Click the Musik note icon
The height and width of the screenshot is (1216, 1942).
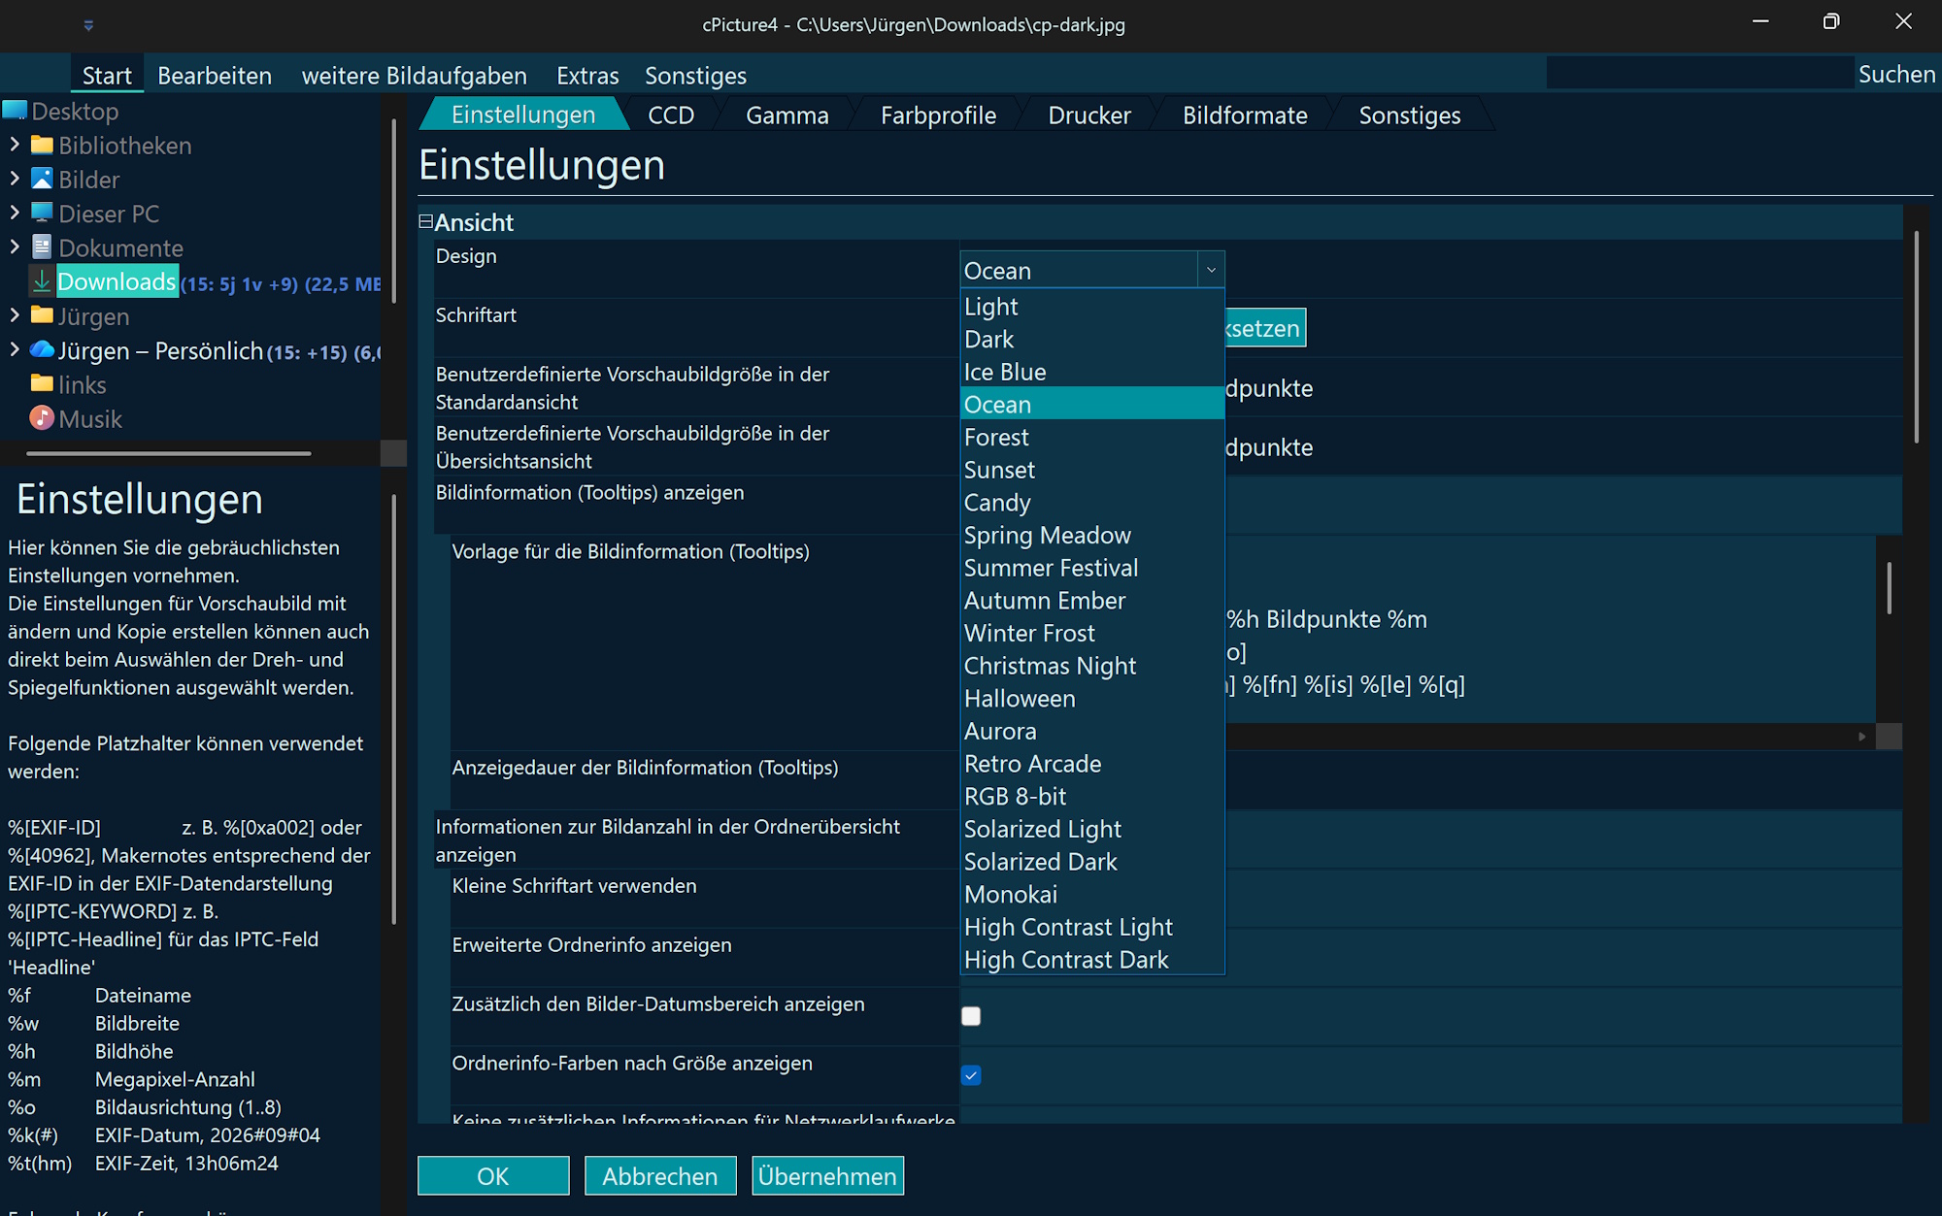[x=42, y=418]
